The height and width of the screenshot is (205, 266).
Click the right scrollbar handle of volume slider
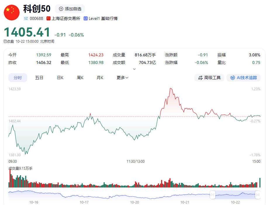(x=258, y=194)
